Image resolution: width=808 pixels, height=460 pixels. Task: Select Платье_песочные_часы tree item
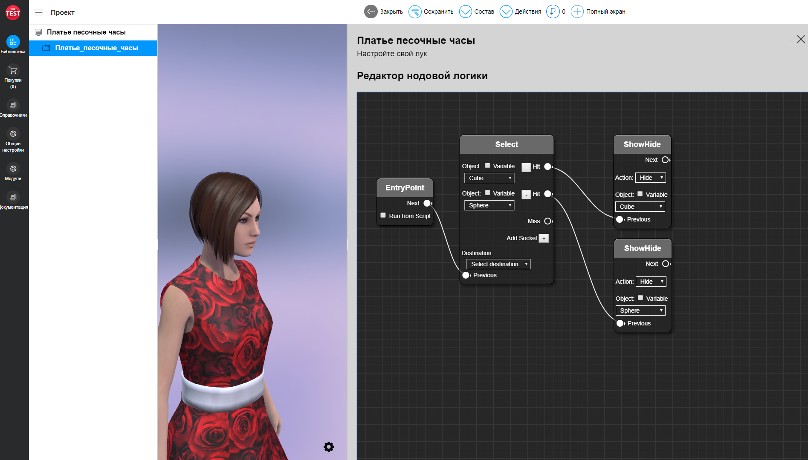[96, 48]
